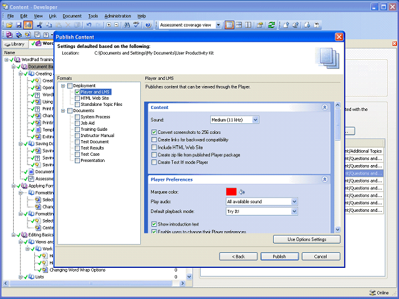This screenshot has height=299, width=399.
Task: Collapse the Documents formats tree node
Action: (x=63, y=111)
